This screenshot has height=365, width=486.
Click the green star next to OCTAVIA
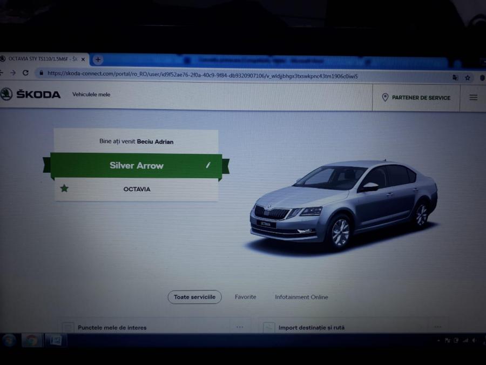point(65,189)
